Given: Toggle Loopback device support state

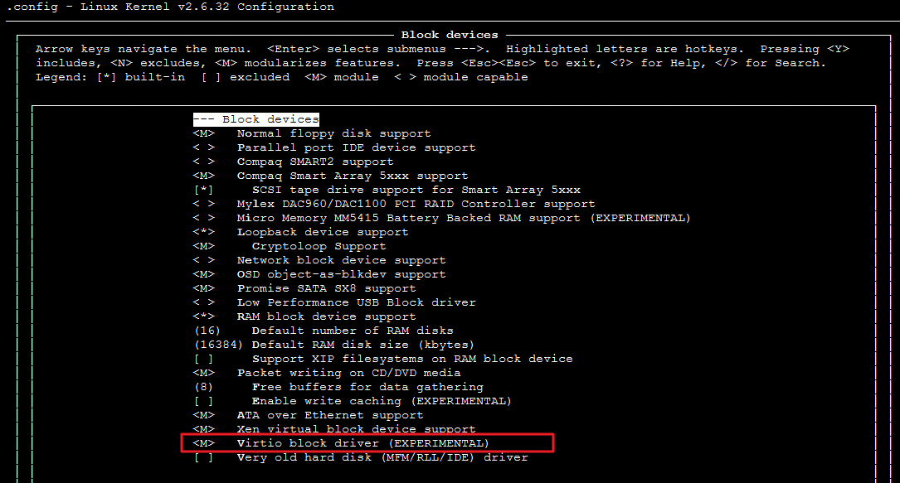Looking at the screenshot, I should pos(204,232).
